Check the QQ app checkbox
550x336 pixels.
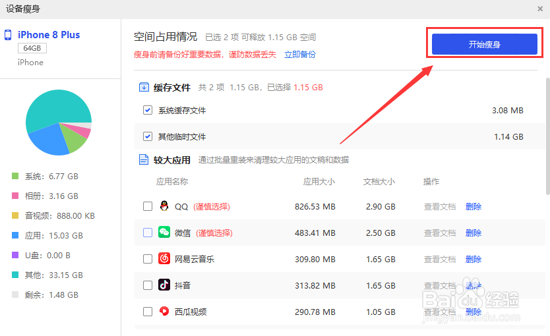point(148,206)
